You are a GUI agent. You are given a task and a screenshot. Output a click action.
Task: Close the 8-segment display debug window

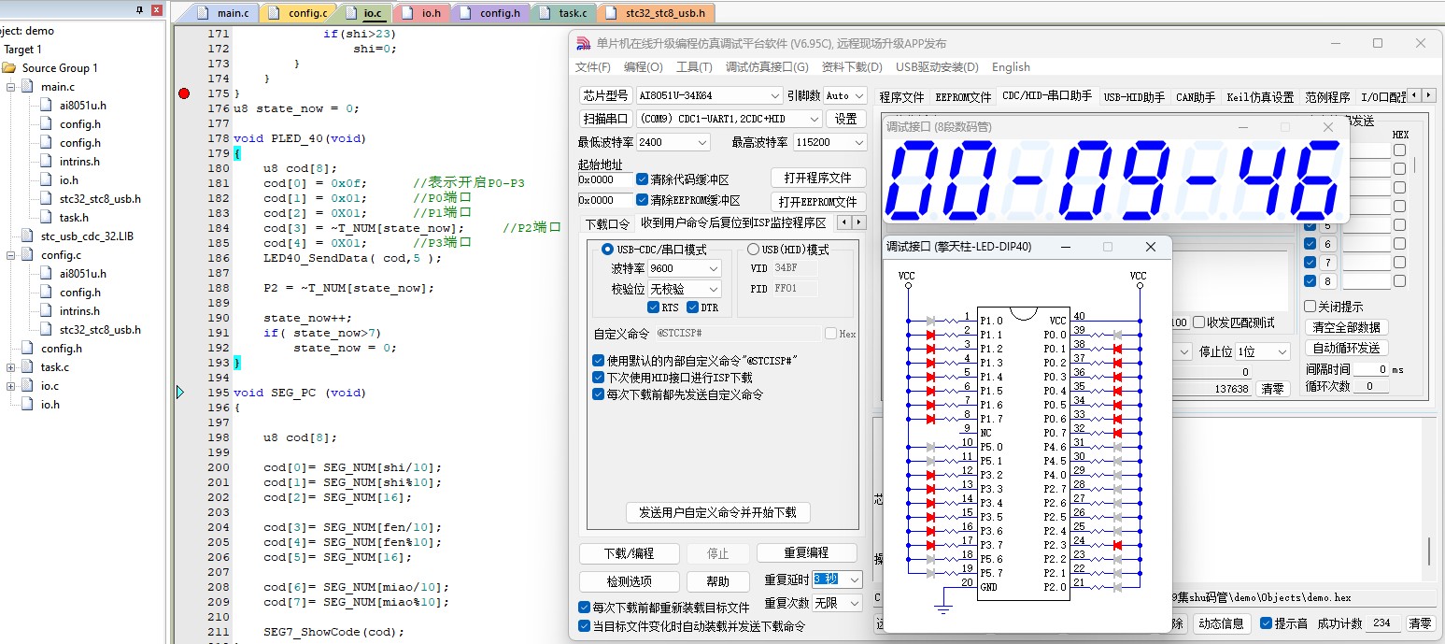pos(1328,127)
